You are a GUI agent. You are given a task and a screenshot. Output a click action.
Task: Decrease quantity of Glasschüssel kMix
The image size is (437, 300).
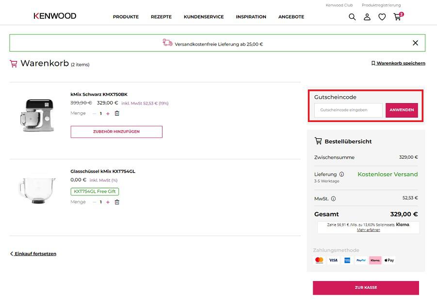(x=94, y=202)
